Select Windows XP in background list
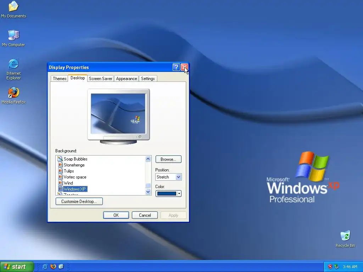 (x=74, y=189)
